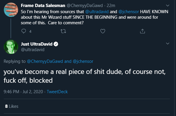This screenshot has height=116, width=176.
Task: Open the @jchensor mention in the first tweet
Action: (x=129, y=12)
